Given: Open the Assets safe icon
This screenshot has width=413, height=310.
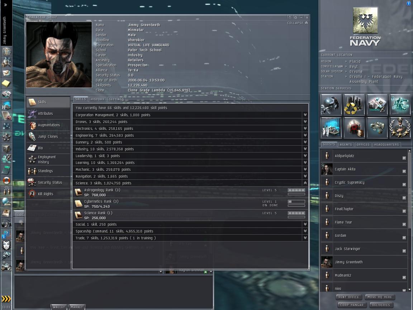Looking at the screenshot, I should click(6, 148).
